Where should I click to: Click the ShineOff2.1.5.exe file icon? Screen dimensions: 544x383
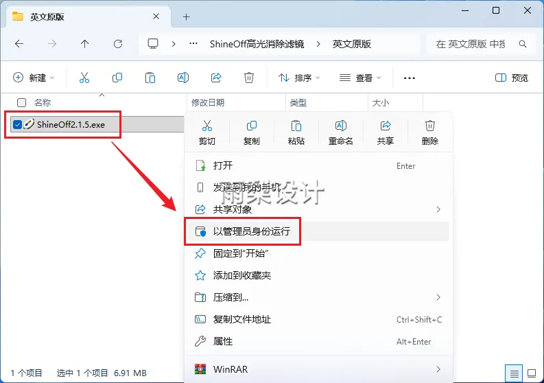click(x=29, y=124)
